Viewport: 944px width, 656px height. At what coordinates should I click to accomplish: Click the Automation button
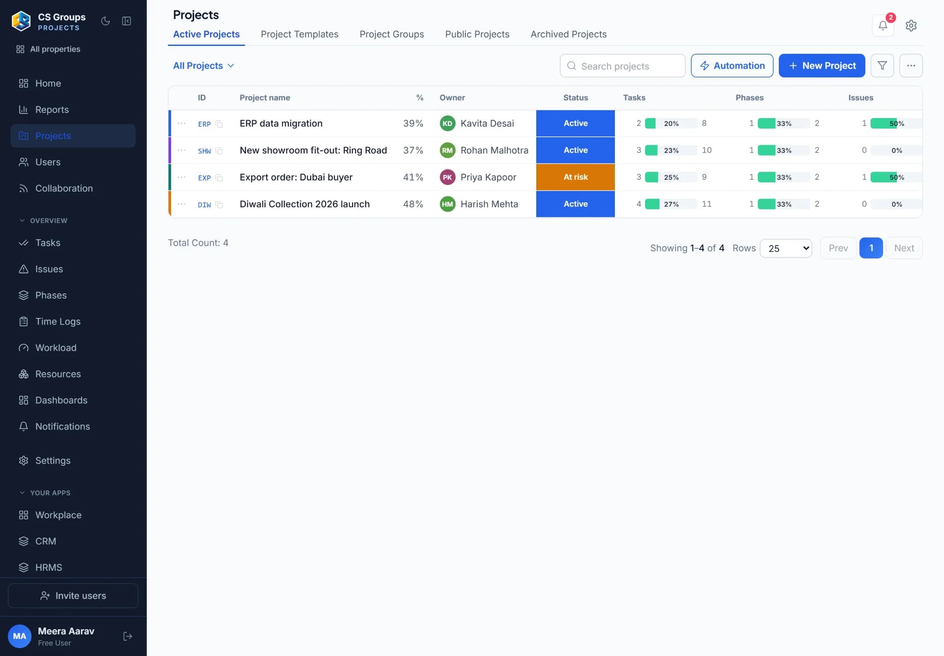click(x=732, y=66)
